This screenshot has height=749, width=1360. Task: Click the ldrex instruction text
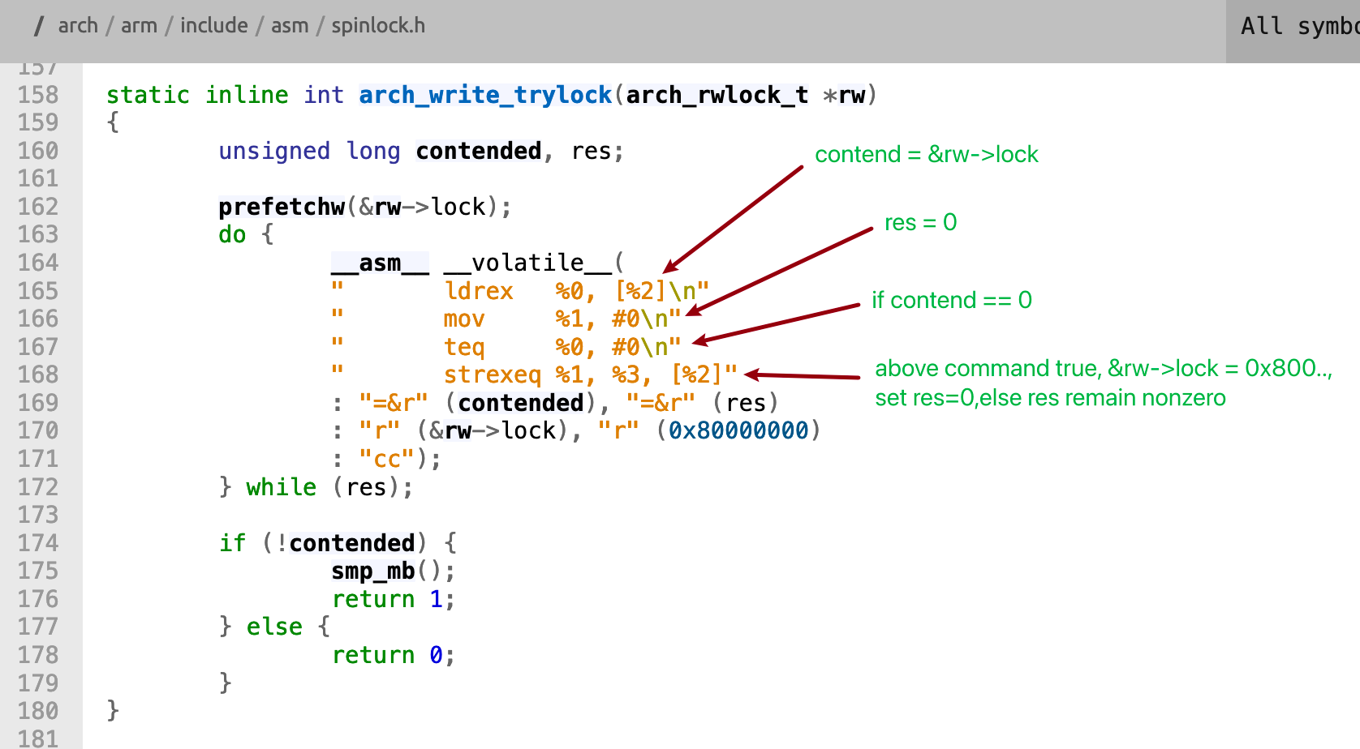click(x=479, y=291)
